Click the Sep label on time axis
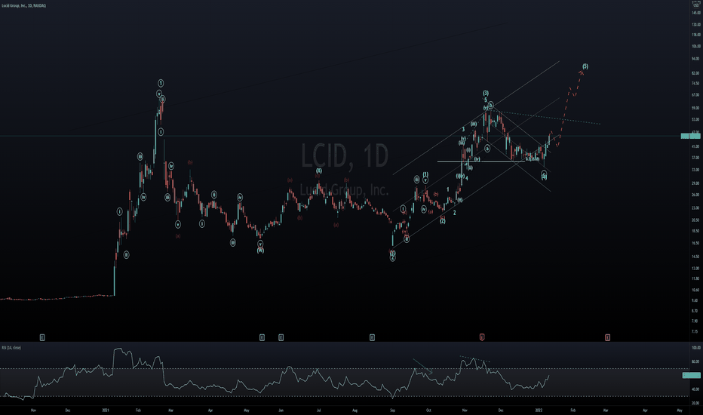Viewport: 703px width, 415px height. coord(393,410)
